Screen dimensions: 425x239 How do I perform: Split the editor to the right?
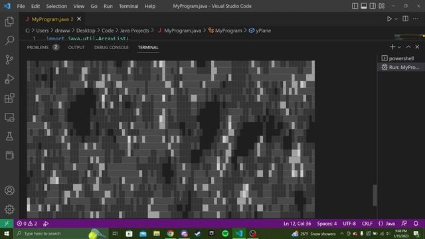(406, 19)
